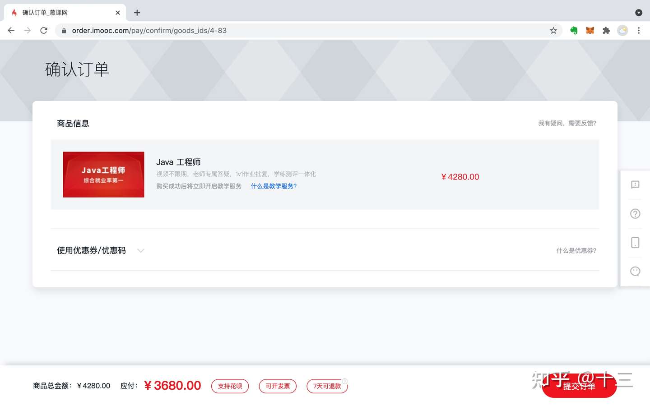This screenshot has width=650, height=406.
Task: Reload the order confirmation page
Action: 44,30
